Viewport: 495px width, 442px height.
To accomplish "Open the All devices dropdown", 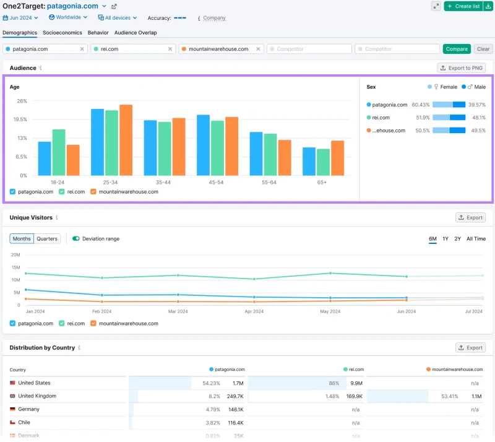I will (x=118, y=18).
